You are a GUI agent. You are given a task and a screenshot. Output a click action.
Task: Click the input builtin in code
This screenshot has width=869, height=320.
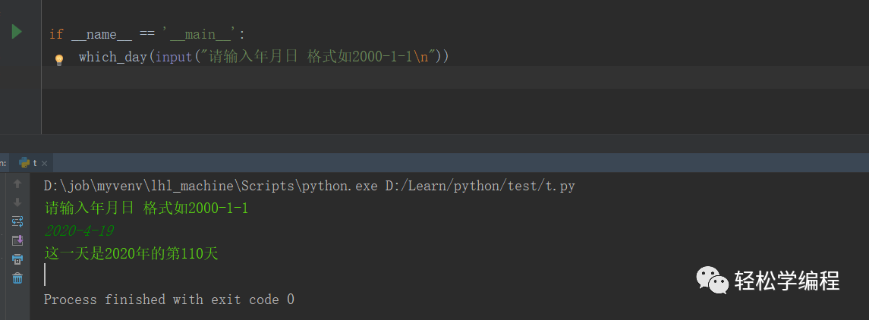[174, 58]
